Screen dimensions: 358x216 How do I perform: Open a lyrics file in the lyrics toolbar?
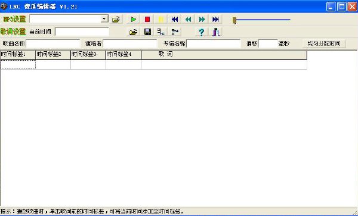133,32
